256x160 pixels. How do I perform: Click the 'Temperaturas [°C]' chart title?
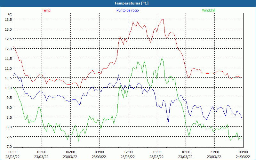click(x=131, y=3)
